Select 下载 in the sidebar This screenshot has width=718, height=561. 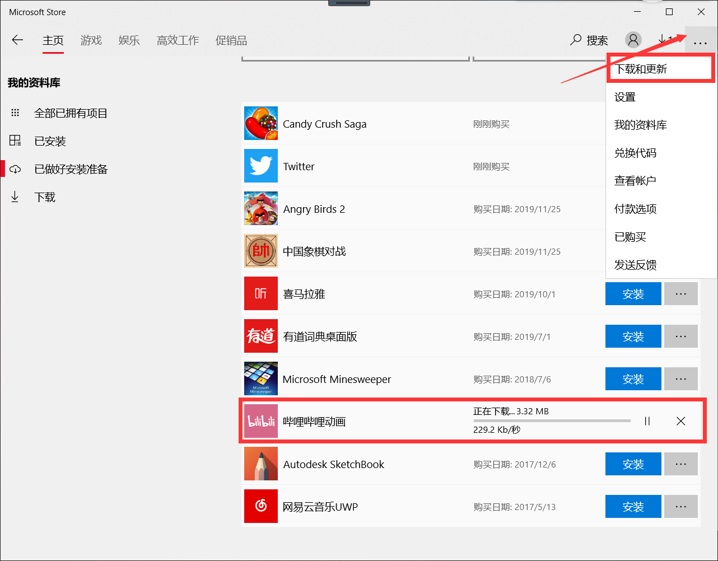[45, 197]
